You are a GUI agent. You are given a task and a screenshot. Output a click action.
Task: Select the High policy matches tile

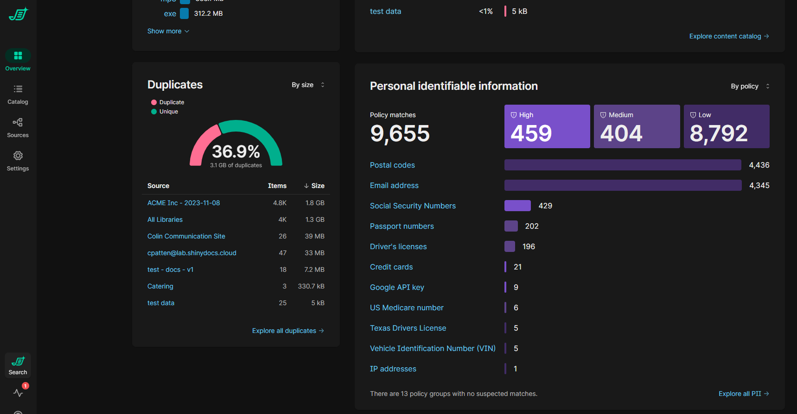547,126
